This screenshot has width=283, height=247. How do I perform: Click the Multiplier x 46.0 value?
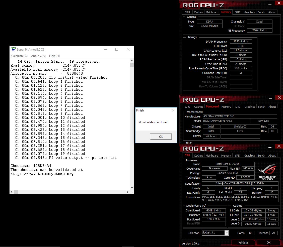pyautogui.click(x=214, y=215)
